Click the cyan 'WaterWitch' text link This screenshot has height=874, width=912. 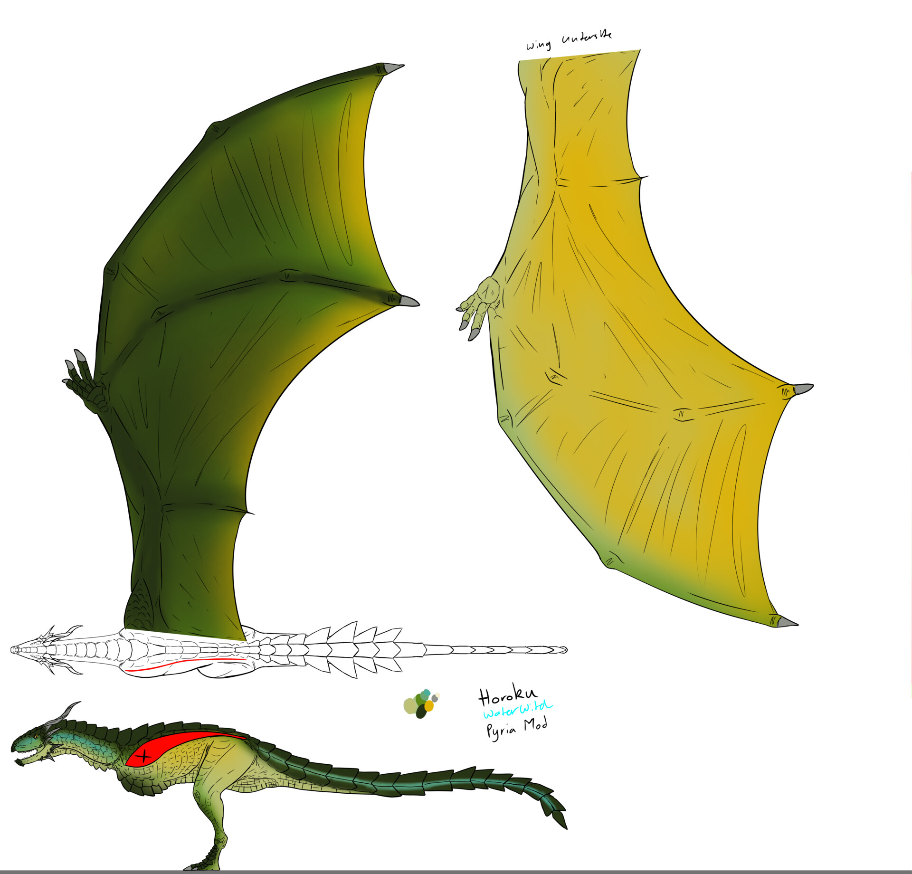point(518,710)
